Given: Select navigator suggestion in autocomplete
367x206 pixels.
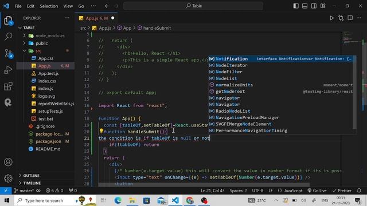Looking at the screenshot, I should pos(281,98).
